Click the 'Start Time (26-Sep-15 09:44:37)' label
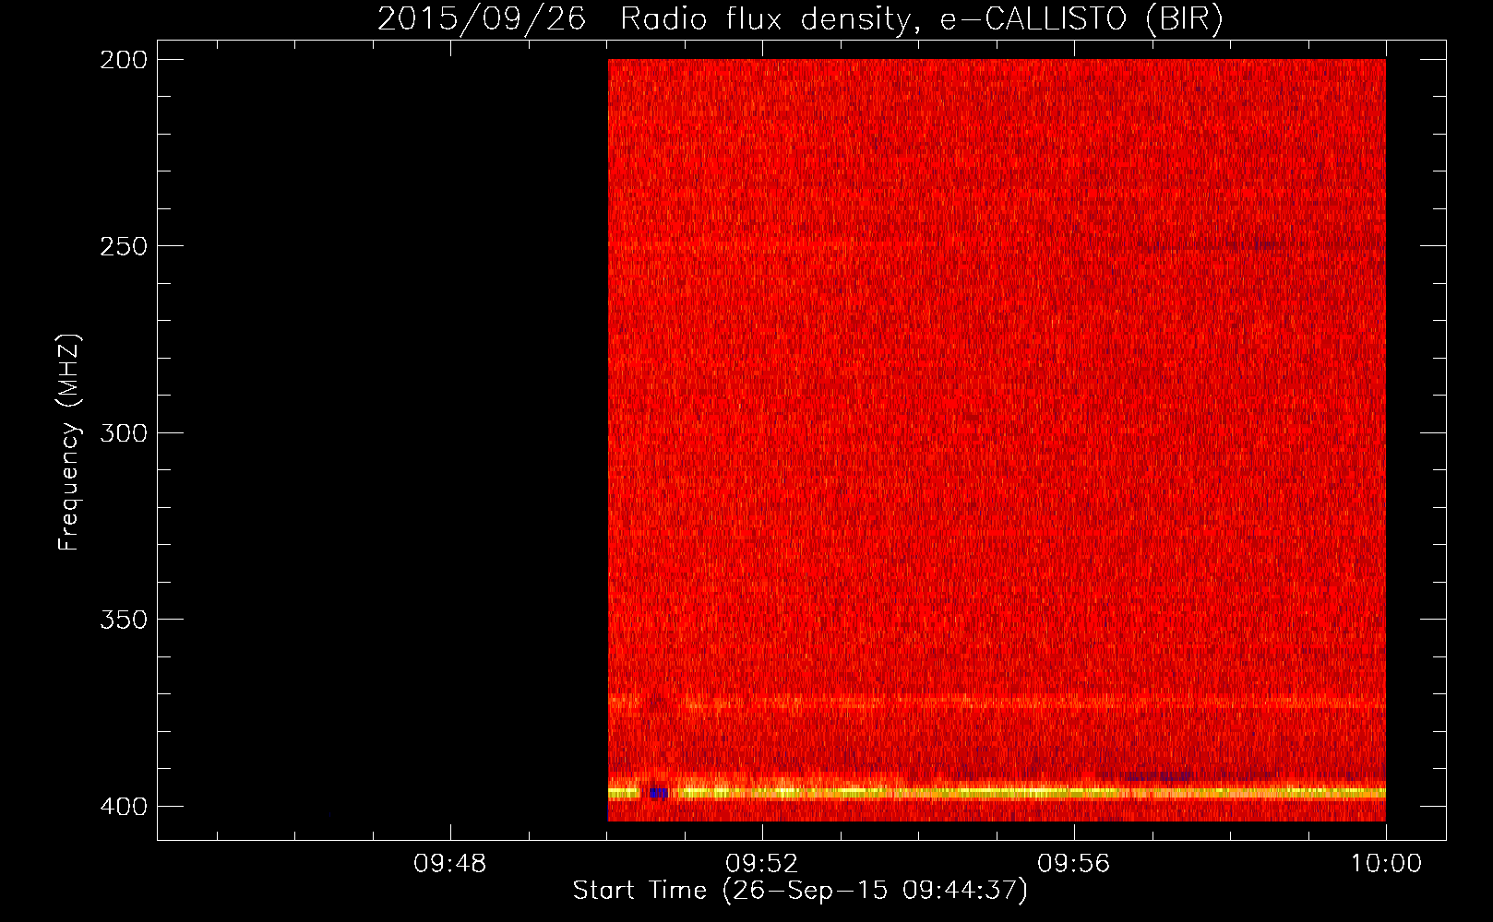The width and height of the screenshot is (1493, 922). 800,891
